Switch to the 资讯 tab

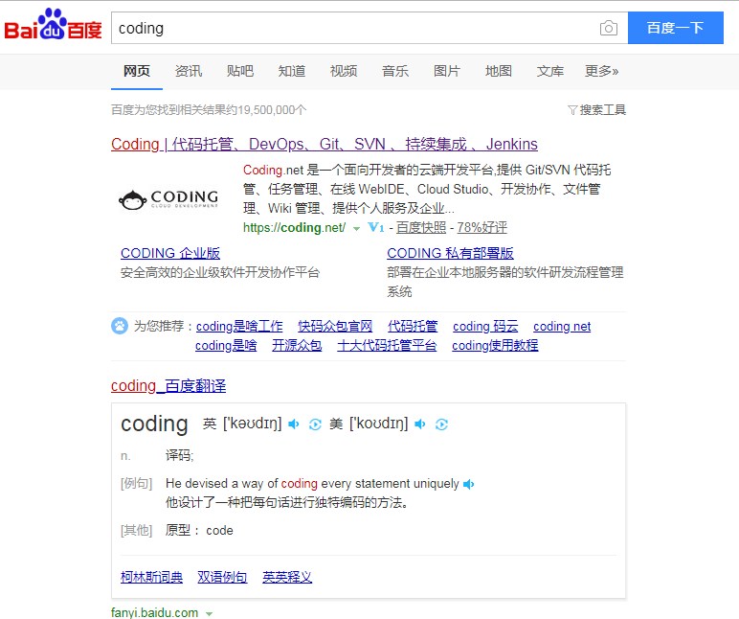pyautogui.click(x=189, y=71)
